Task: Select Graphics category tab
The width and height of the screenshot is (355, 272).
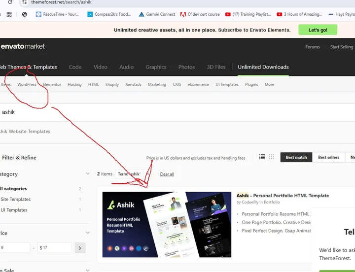Action: coord(156,67)
